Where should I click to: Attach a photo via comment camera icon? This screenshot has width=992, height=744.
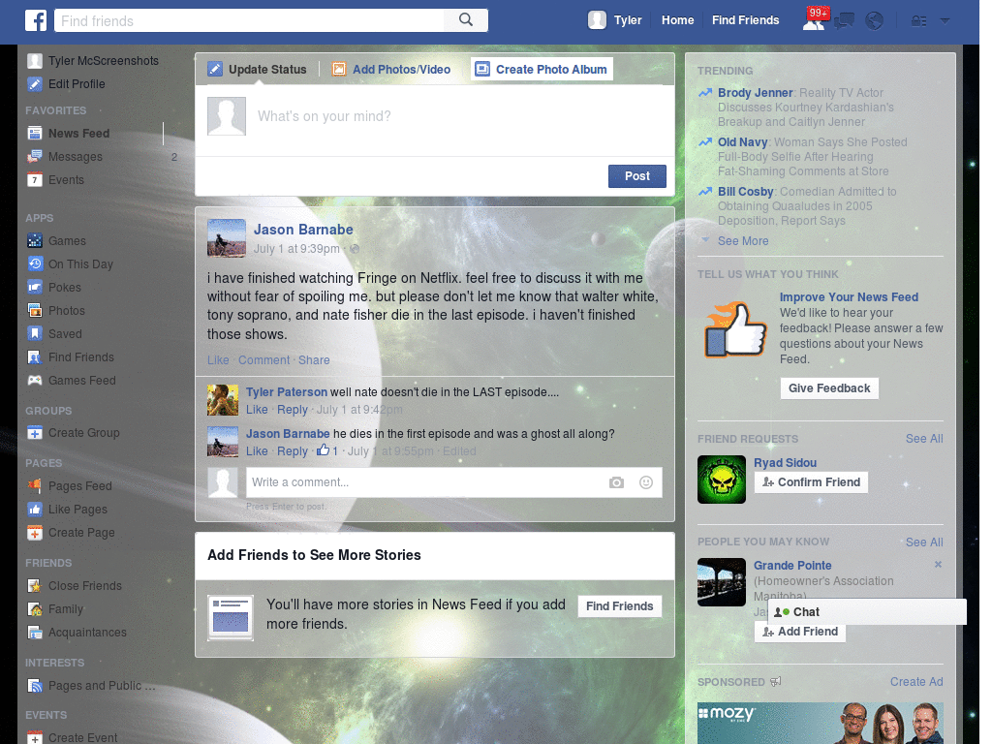coord(616,482)
